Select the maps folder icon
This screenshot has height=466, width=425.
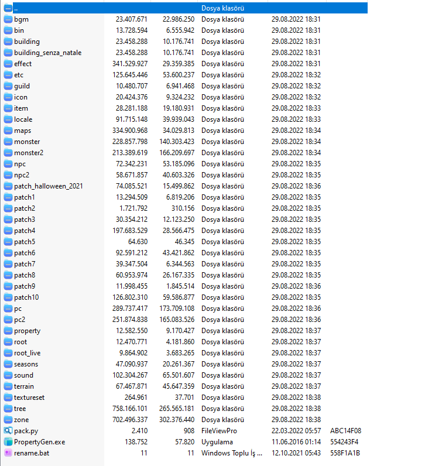(x=8, y=131)
